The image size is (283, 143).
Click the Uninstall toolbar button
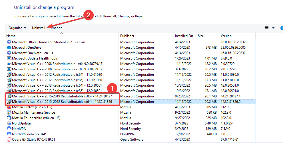[x=39, y=28]
